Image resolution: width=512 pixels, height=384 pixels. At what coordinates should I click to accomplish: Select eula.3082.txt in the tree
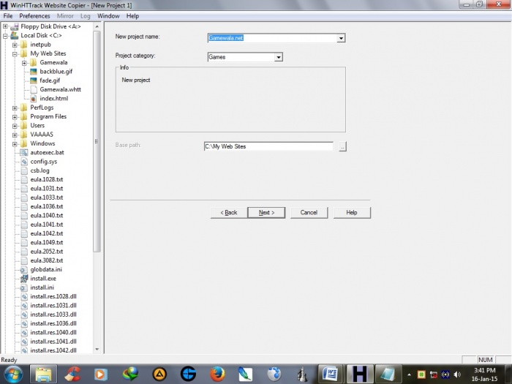[46, 260]
